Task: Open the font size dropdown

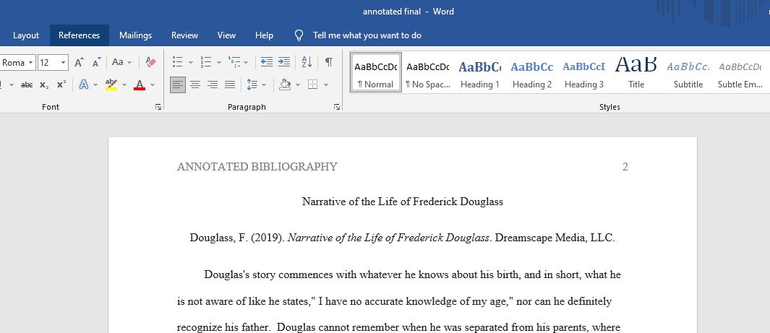Action: point(64,63)
